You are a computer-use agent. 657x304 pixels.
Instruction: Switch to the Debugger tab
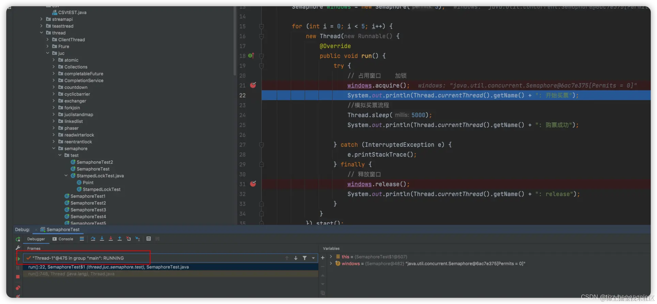[x=36, y=239]
